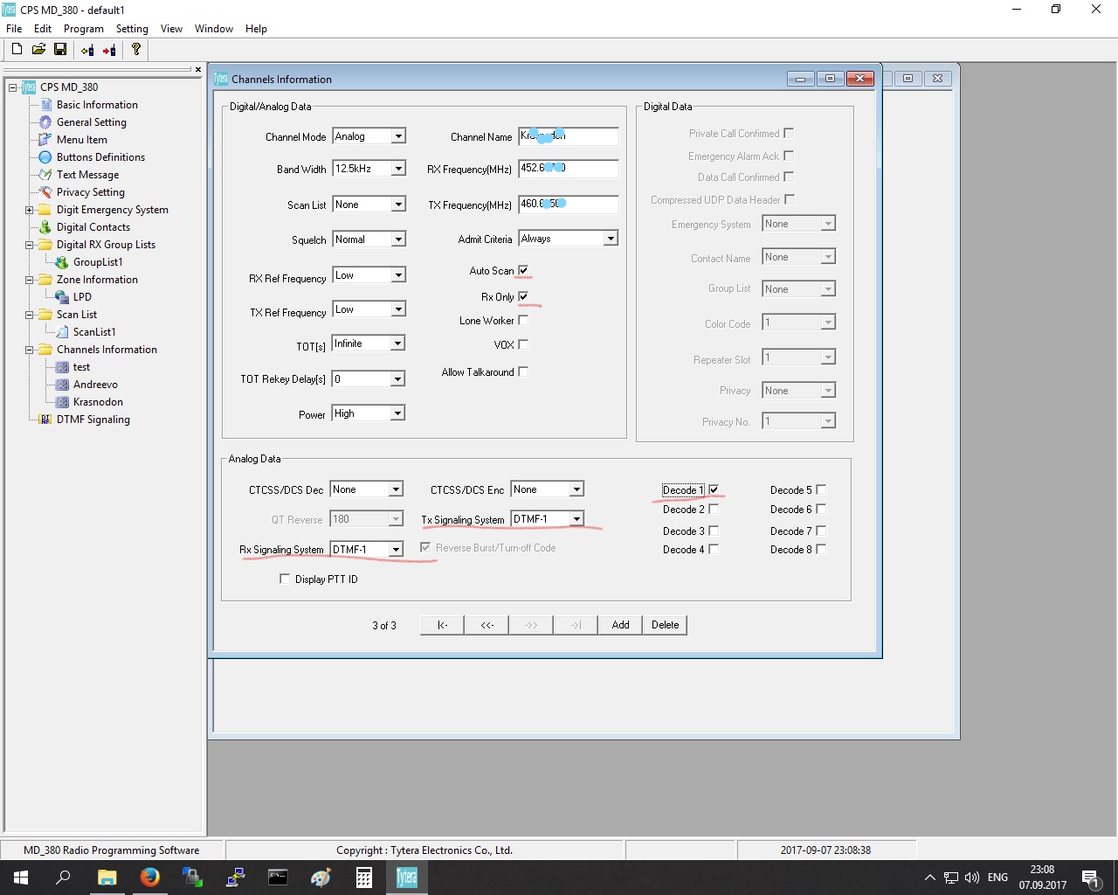Open the Power level dropdown

click(398, 413)
